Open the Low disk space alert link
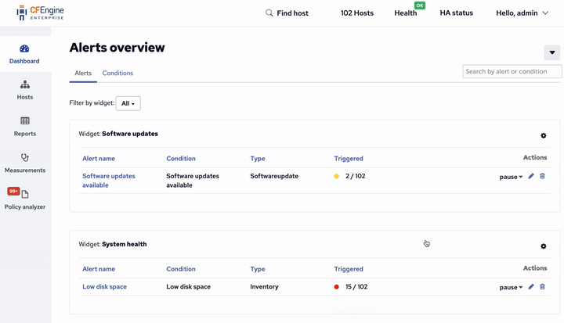564x323 pixels. tap(104, 287)
